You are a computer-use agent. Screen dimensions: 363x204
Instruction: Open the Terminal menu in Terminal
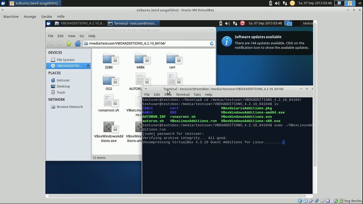(x=182, y=95)
